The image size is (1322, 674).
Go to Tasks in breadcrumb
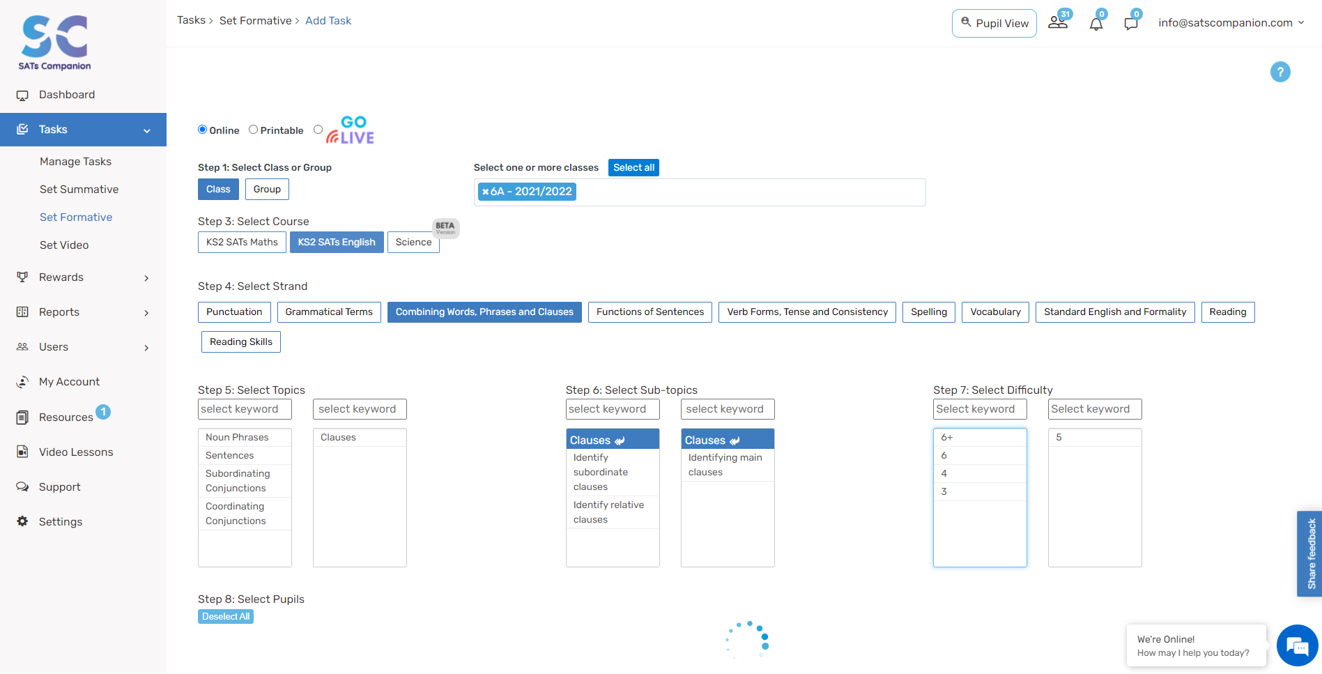click(191, 20)
